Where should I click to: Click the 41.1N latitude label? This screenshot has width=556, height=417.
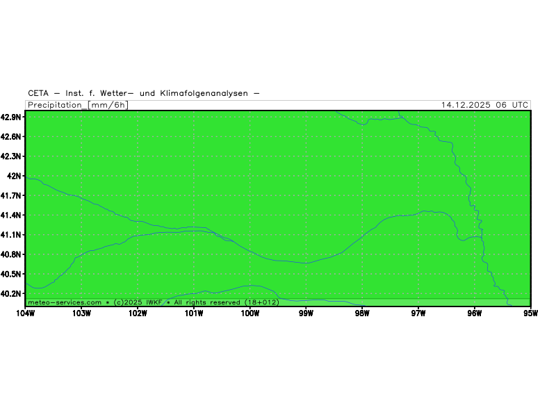pos(12,235)
